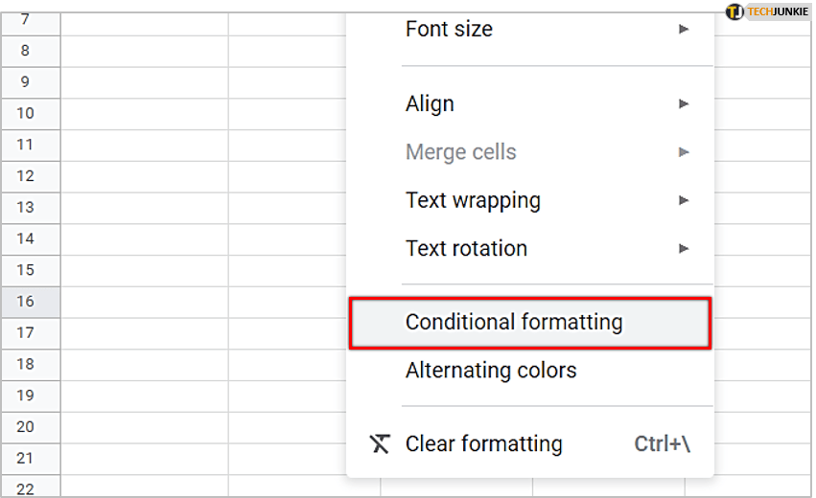This screenshot has width=816, height=498.
Task: Expand the Font size submenu arrow
Action: pyautogui.click(x=684, y=29)
